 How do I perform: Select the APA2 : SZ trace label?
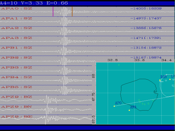(x=16, y=28)
